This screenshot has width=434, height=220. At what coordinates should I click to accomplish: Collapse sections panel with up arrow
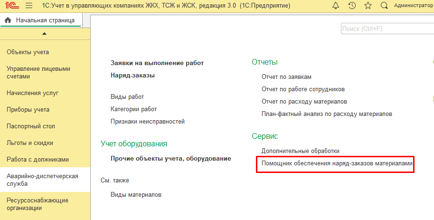point(44,34)
